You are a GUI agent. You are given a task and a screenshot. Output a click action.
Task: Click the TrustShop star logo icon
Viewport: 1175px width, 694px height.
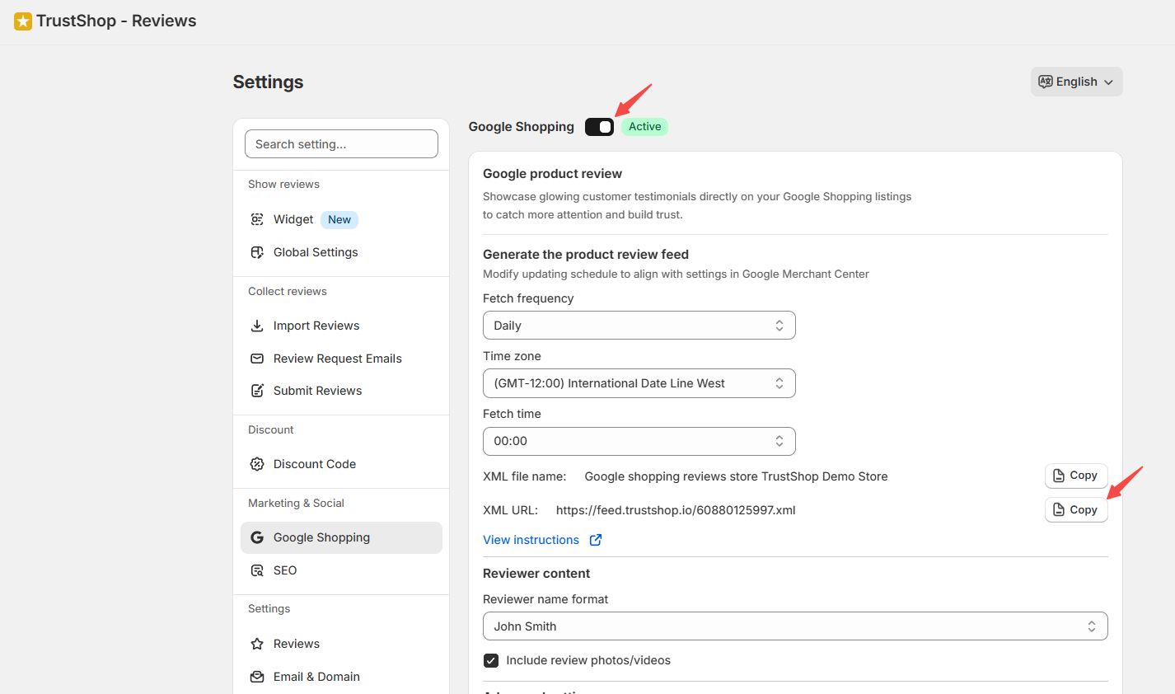pos(23,21)
